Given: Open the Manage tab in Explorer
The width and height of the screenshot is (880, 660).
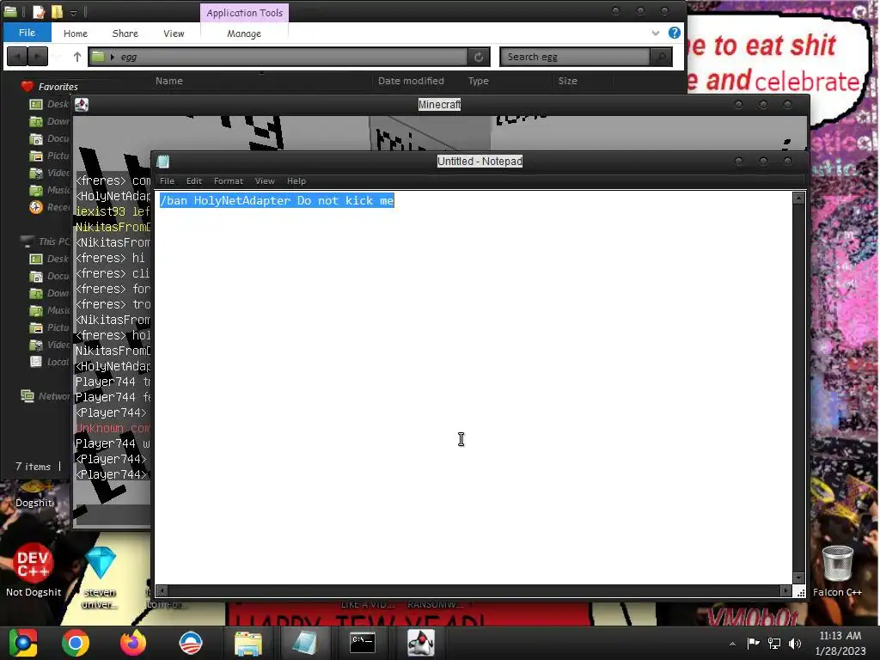Looking at the screenshot, I should click(243, 34).
